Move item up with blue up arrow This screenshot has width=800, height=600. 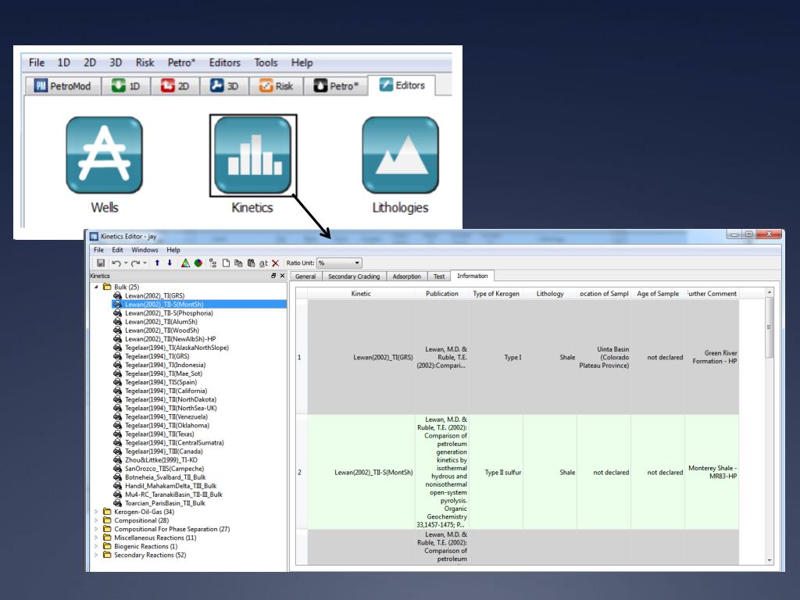(157, 262)
